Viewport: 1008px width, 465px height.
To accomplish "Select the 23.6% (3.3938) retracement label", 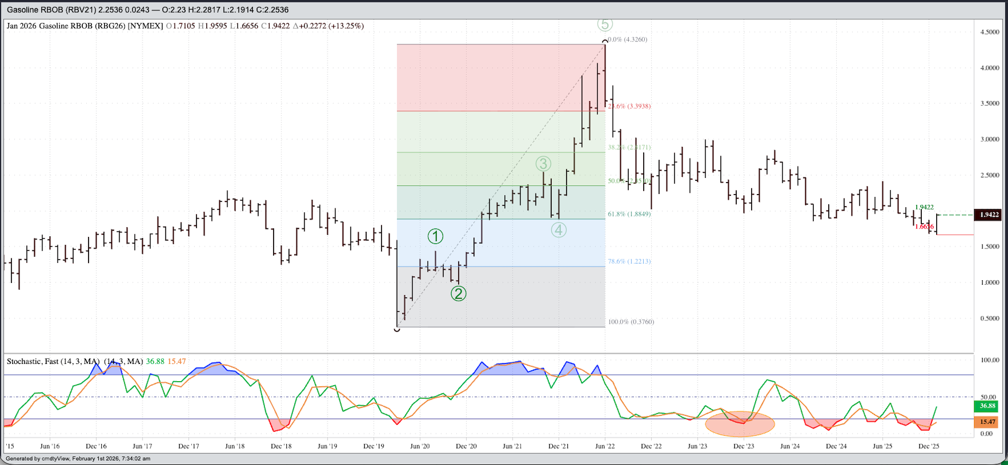I will pos(629,106).
